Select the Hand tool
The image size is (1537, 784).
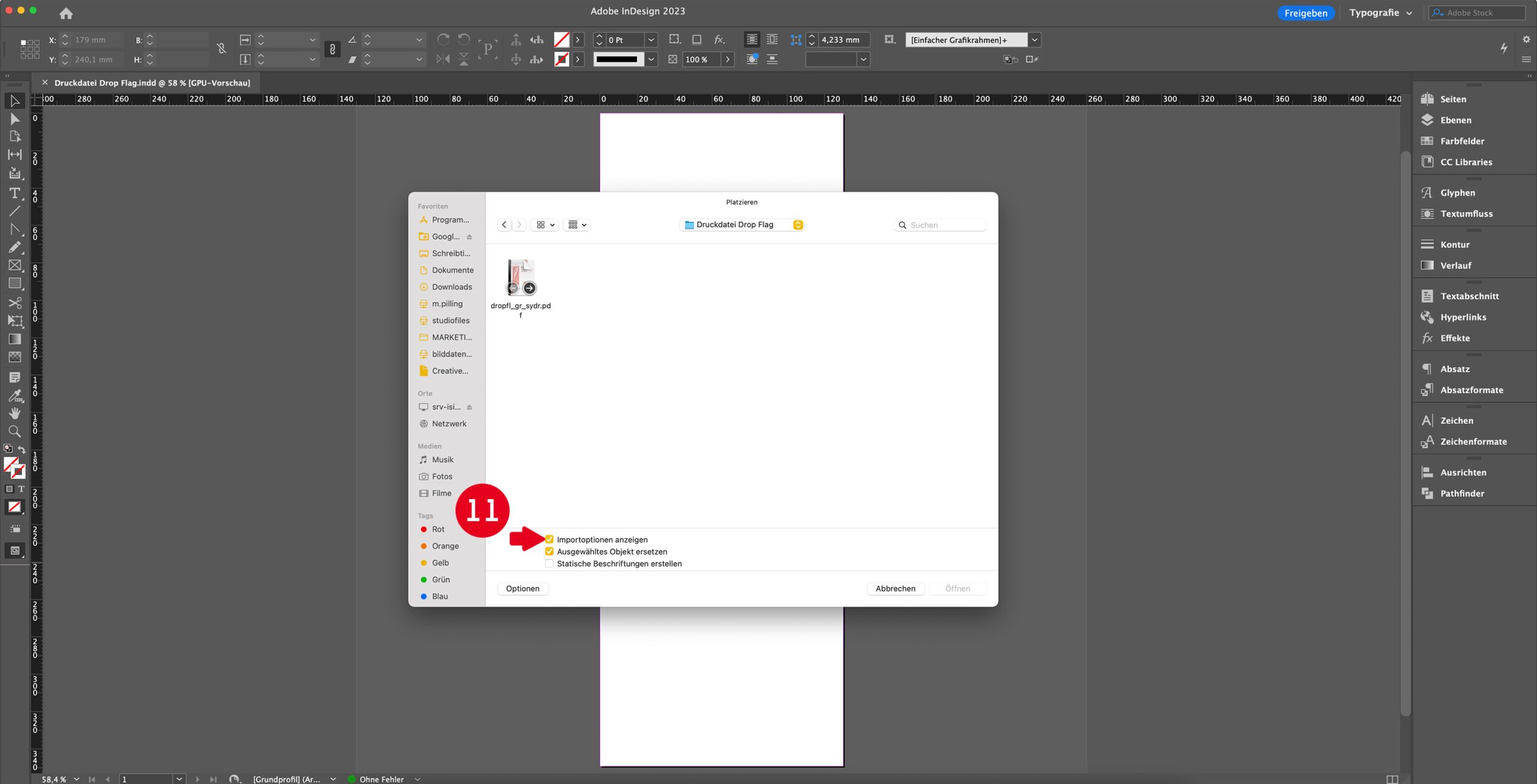coord(14,413)
